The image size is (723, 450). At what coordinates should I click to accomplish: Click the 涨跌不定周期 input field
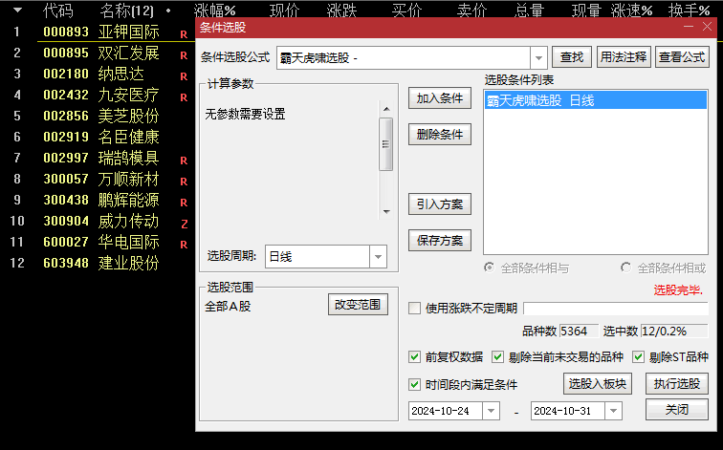pyautogui.click(x=616, y=309)
